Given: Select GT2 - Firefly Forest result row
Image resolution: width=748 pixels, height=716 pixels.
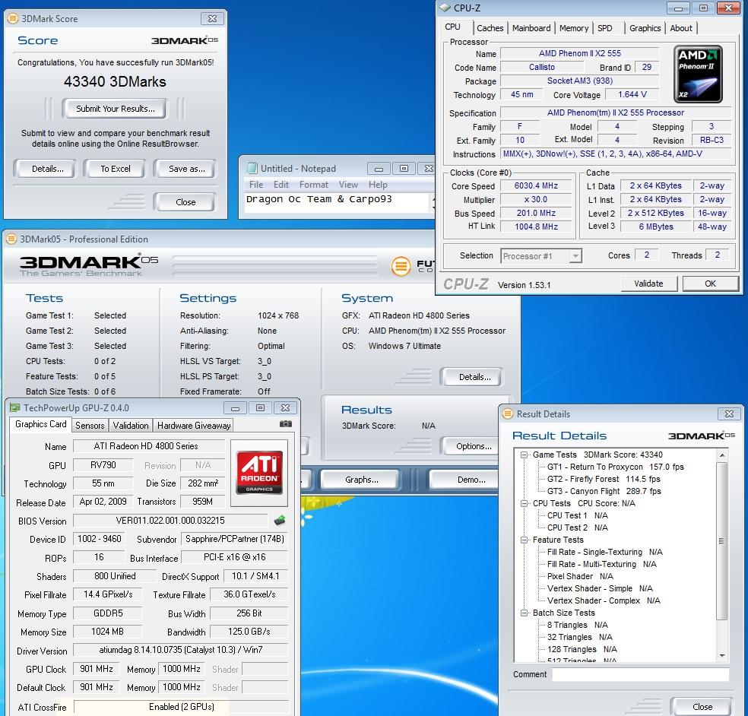Looking at the screenshot, I should [604, 479].
